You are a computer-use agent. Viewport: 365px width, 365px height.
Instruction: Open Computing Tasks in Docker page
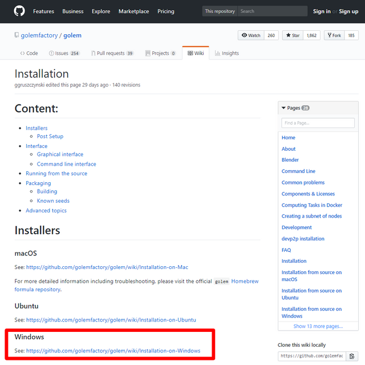[312, 205]
